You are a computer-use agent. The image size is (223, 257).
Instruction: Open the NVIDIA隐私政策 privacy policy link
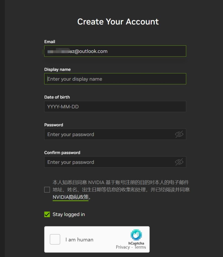tap(71, 197)
